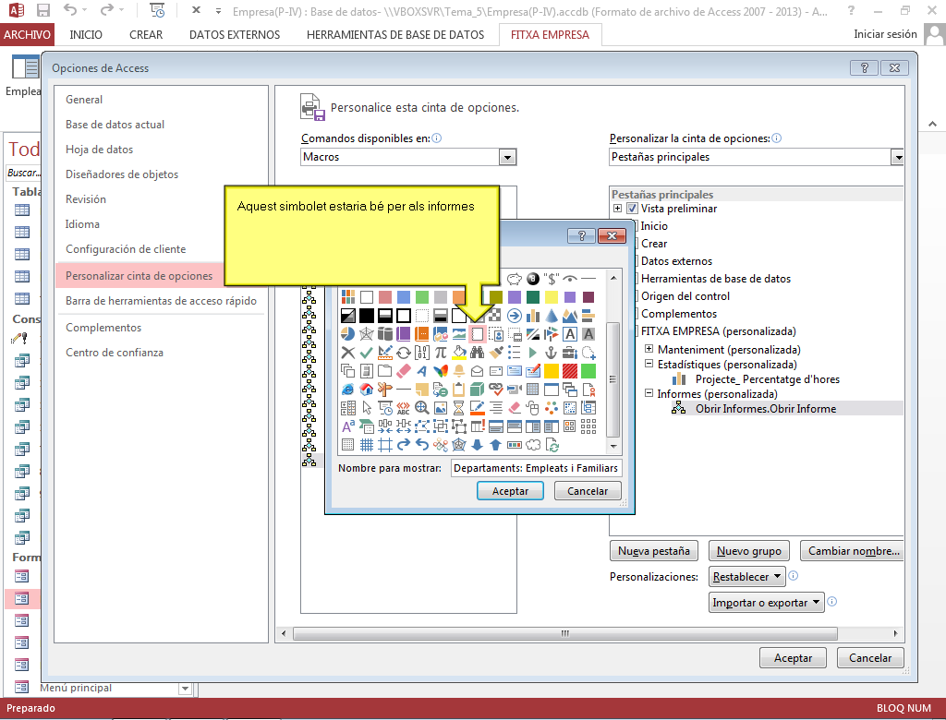
Task: Switch to the CREAR ribbon tab
Action: pyautogui.click(x=146, y=34)
